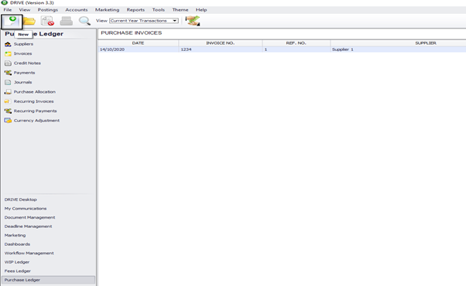Sort by the INVOICE NO. column header
Screen dimensions: 466x286
click(x=220, y=43)
